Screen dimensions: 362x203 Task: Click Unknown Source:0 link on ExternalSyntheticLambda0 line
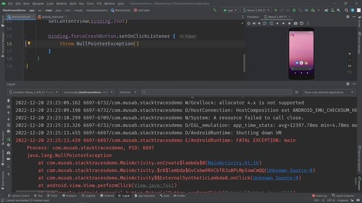275,178
